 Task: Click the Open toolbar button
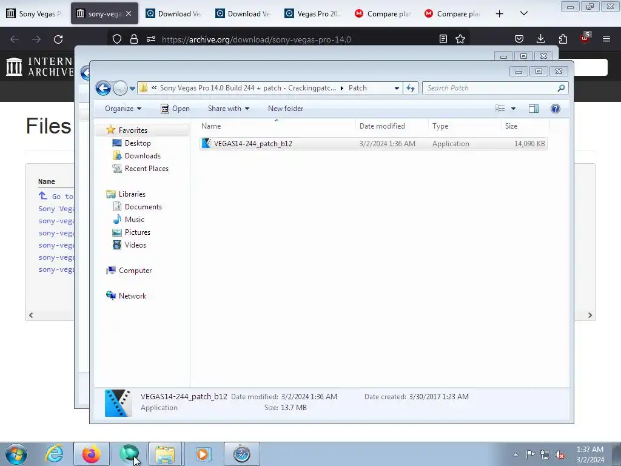[x=175, y=109]
